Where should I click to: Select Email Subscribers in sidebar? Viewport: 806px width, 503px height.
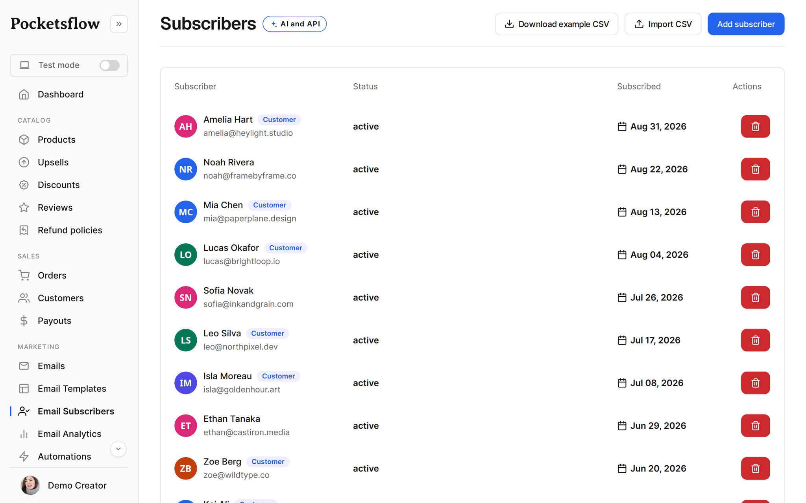point(69,411)
